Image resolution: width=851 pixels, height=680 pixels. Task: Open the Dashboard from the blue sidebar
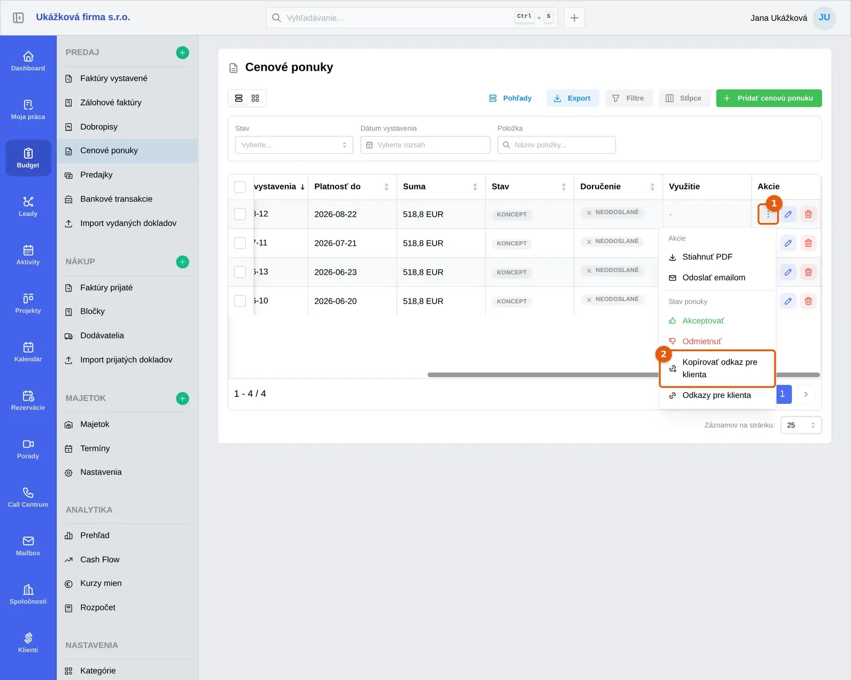(x=28, y=61)
